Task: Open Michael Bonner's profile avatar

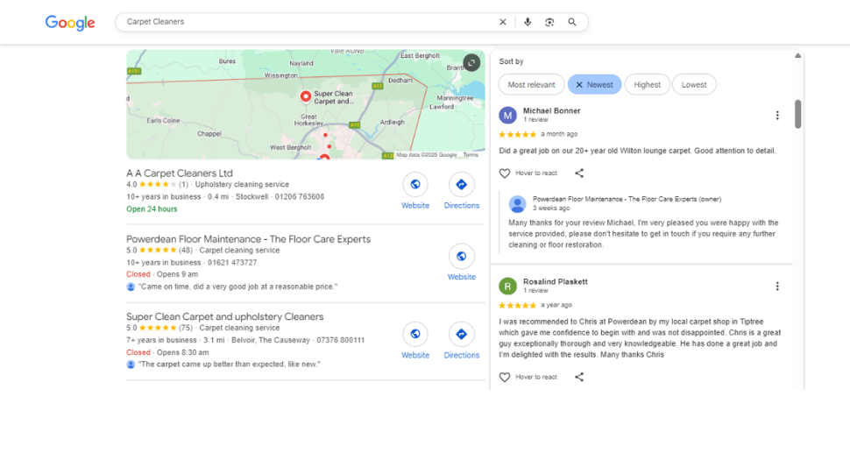Action: (507, 116)
